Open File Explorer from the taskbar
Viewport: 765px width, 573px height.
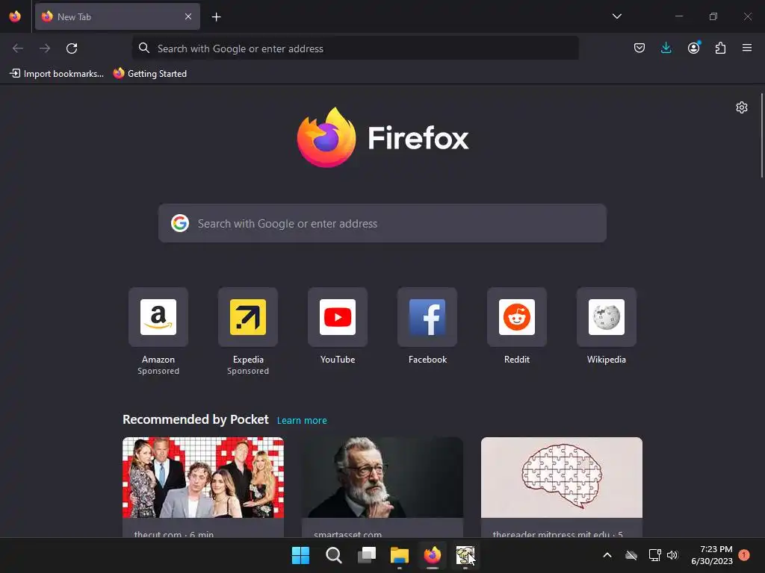tap(400, 555)
